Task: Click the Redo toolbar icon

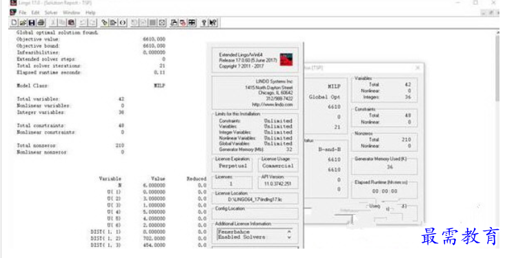Action: coord(92,23)
